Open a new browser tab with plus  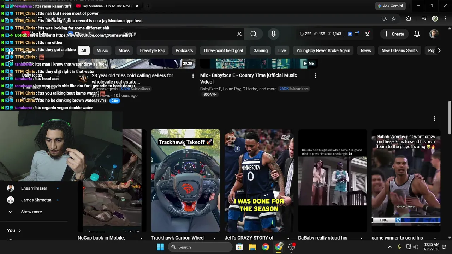pyautogui.click(x=148, y=6)
